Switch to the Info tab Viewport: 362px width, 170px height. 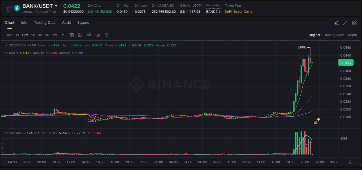coord(24,23)
